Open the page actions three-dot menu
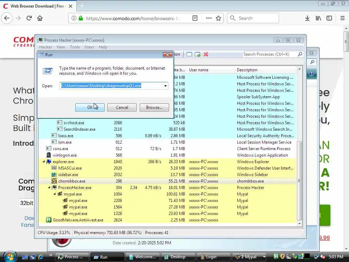This screenshot has width=349, height=262. tap(209, 18)
